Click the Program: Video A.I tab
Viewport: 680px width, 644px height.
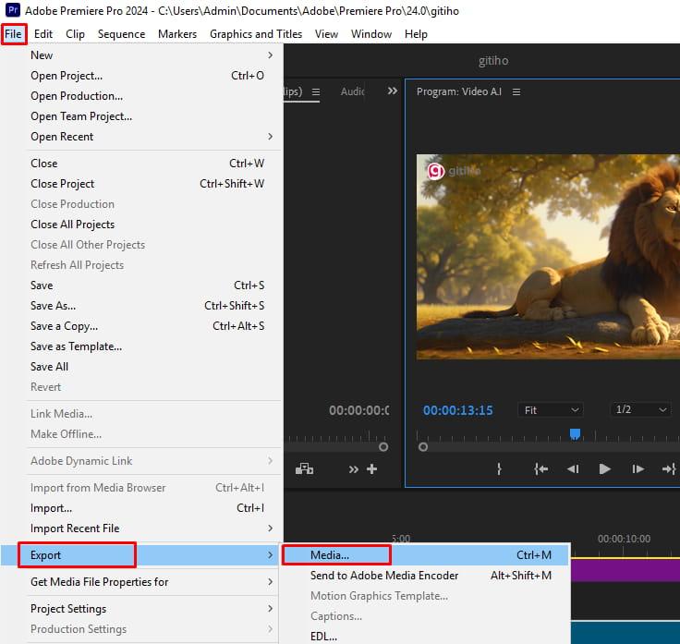pyautogui.click(x=459, y=91)
